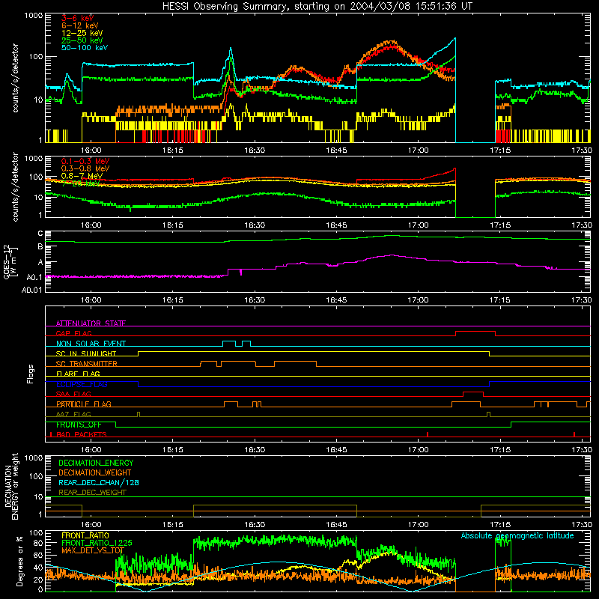Click the HESSI Observing Summary plot title
The width and height of the screenshot is (599, 599).
tap(317, 7)
